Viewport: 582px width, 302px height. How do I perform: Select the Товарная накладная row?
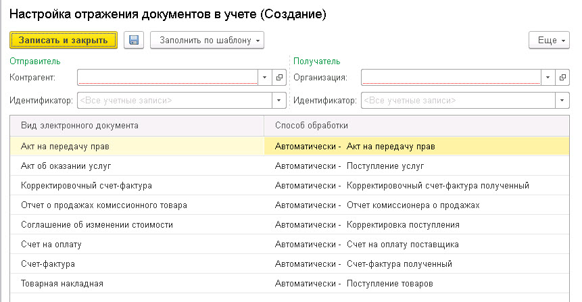point(289,284)
